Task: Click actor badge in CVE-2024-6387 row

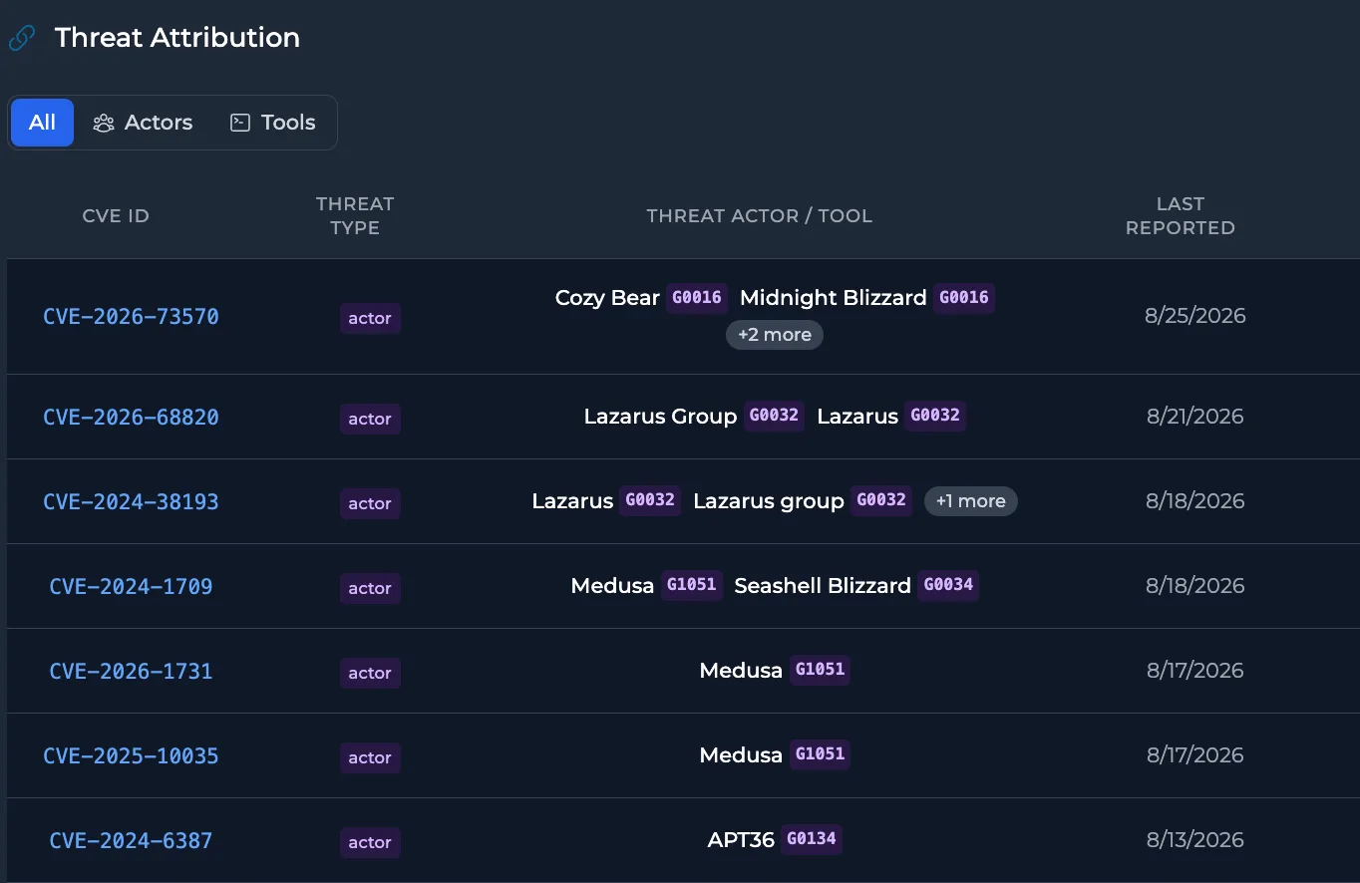Action: pos(370,842)
